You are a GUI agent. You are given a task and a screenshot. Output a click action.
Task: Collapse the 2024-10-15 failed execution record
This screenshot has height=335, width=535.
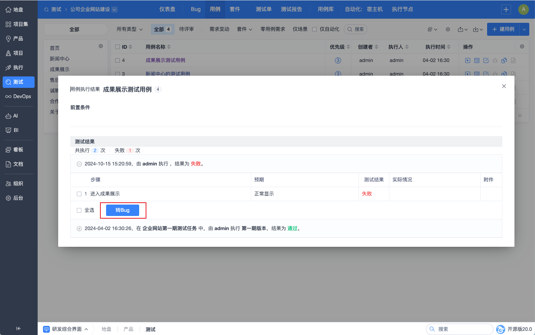79,164
